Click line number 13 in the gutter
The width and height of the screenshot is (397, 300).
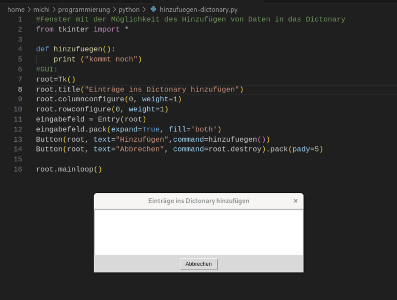coord(18,139)
